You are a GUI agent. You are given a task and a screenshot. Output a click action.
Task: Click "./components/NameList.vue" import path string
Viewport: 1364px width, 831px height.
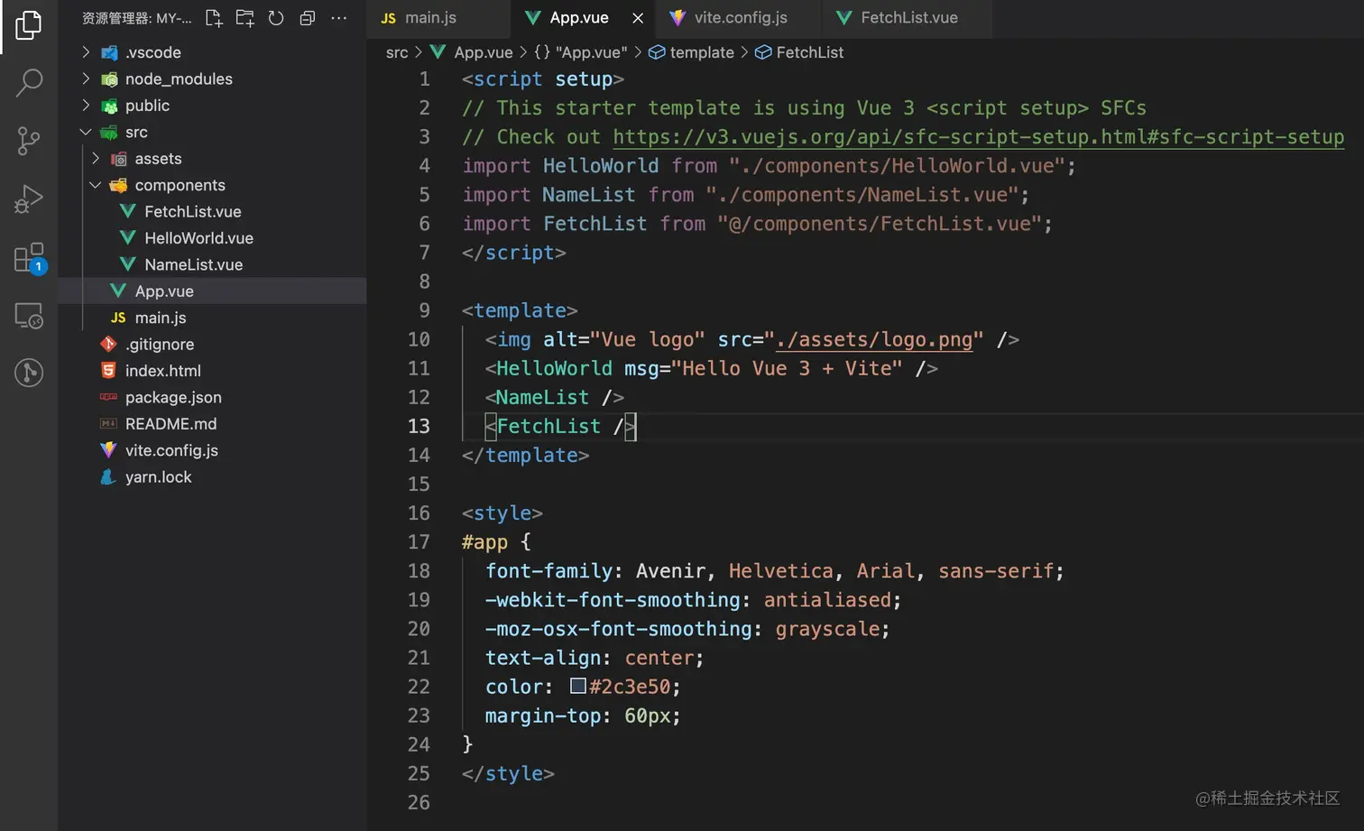point(862,195)
